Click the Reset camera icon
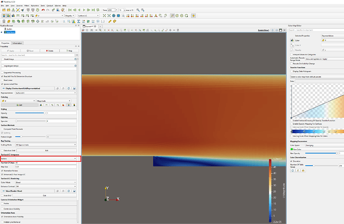Viewport: 344px width, 224px height. 104,16
